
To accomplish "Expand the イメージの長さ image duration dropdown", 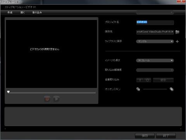I will [x=155, y=60].
